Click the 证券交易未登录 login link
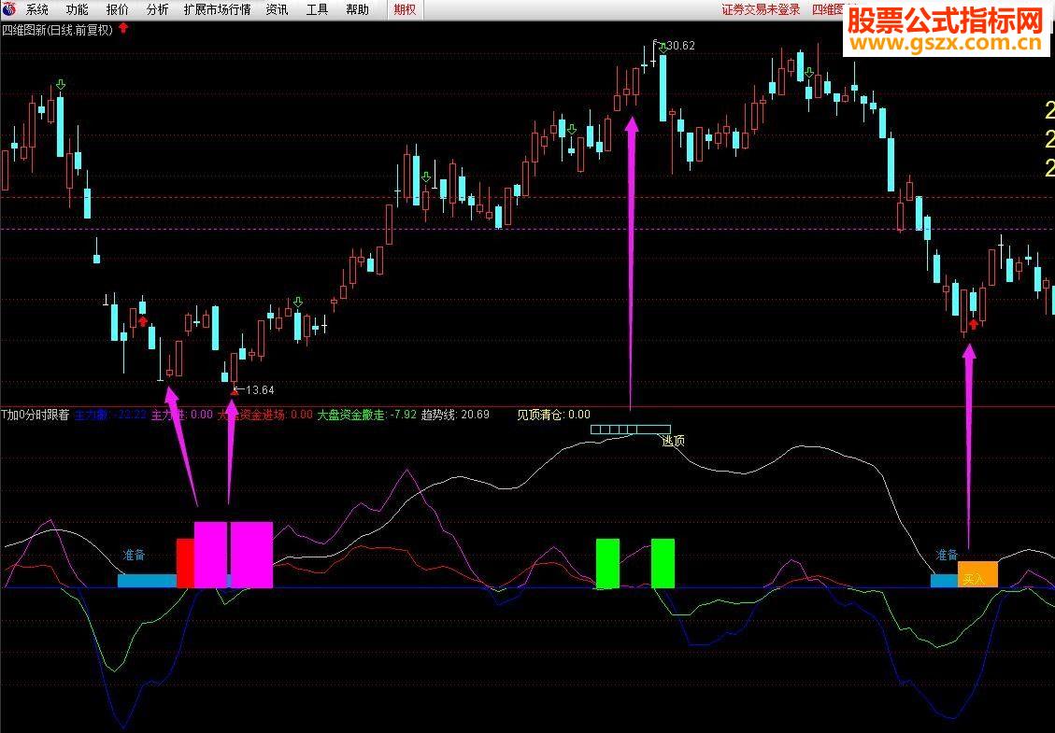1055x733 pixels. click(761, 9)
